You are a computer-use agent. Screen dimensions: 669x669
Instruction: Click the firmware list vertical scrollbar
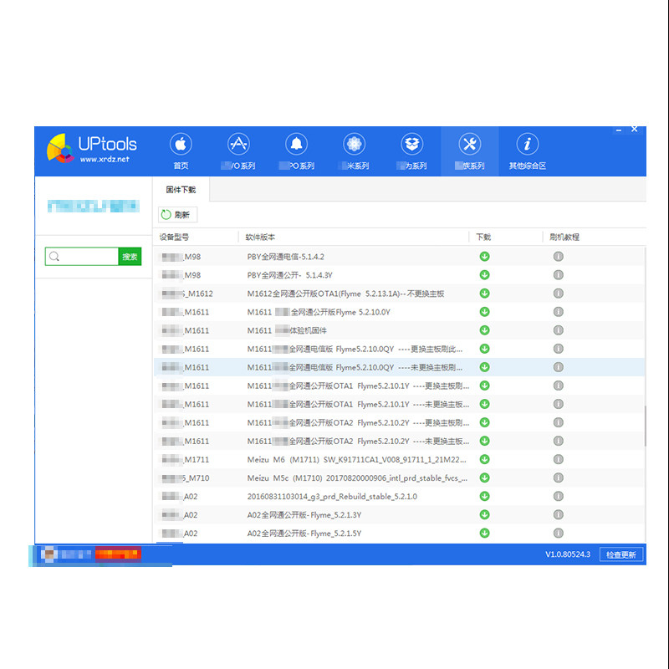(x=645, y=426)
